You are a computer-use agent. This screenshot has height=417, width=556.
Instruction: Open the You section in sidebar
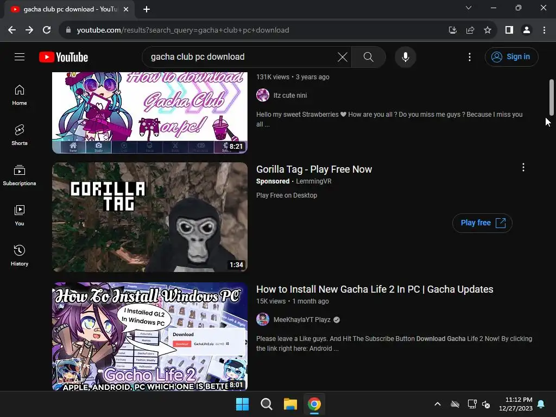[x=20, y=215]
